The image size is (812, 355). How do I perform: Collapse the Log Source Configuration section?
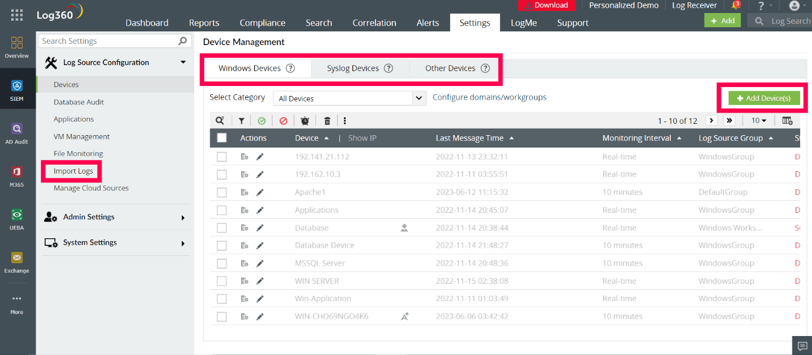184,62
